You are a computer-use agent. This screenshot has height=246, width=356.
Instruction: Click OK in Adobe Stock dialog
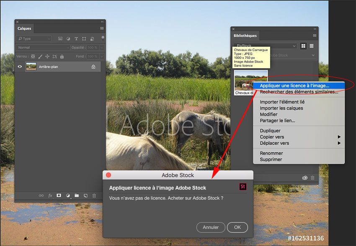pos(237,227)
